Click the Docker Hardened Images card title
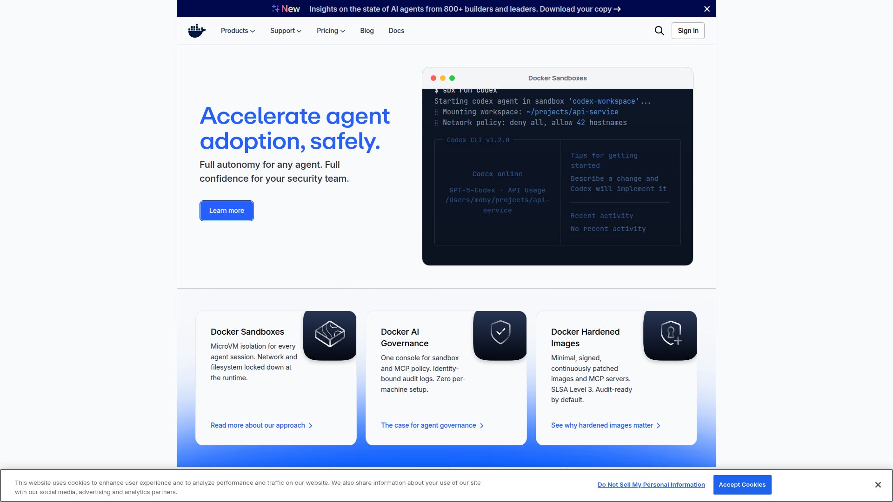The height and width of the screenshot is (502, 893). coord(585,337)
